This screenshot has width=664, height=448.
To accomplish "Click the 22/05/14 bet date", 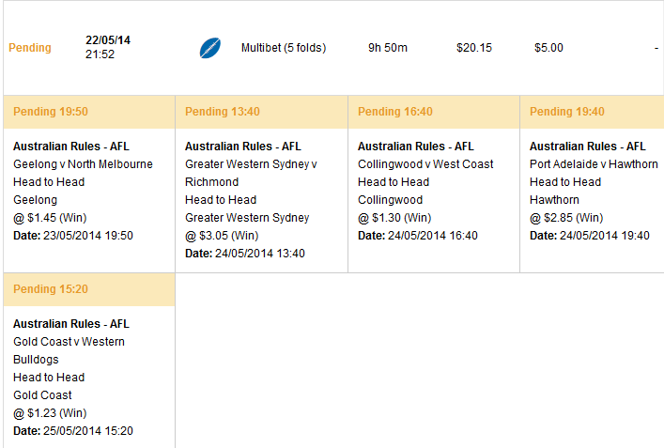I will click(x=108, y=40).
